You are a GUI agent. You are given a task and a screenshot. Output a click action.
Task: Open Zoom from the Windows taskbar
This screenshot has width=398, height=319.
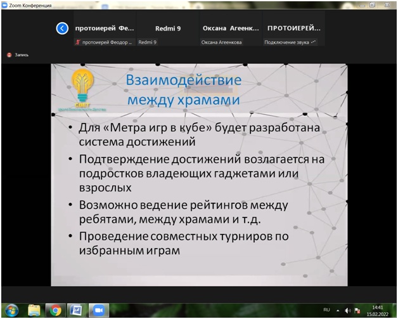click(98, 310)
